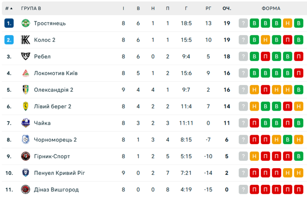Sort table by the # rank column
This screenshot has width=307, height=197.
pos(9,9)
